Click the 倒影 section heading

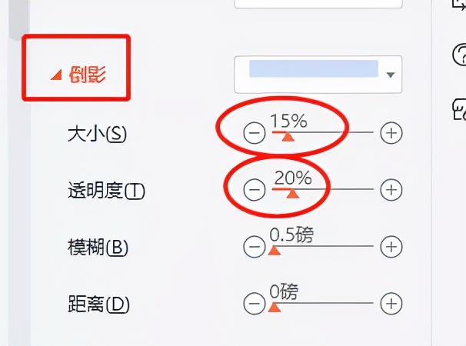[x=87, y=75]
